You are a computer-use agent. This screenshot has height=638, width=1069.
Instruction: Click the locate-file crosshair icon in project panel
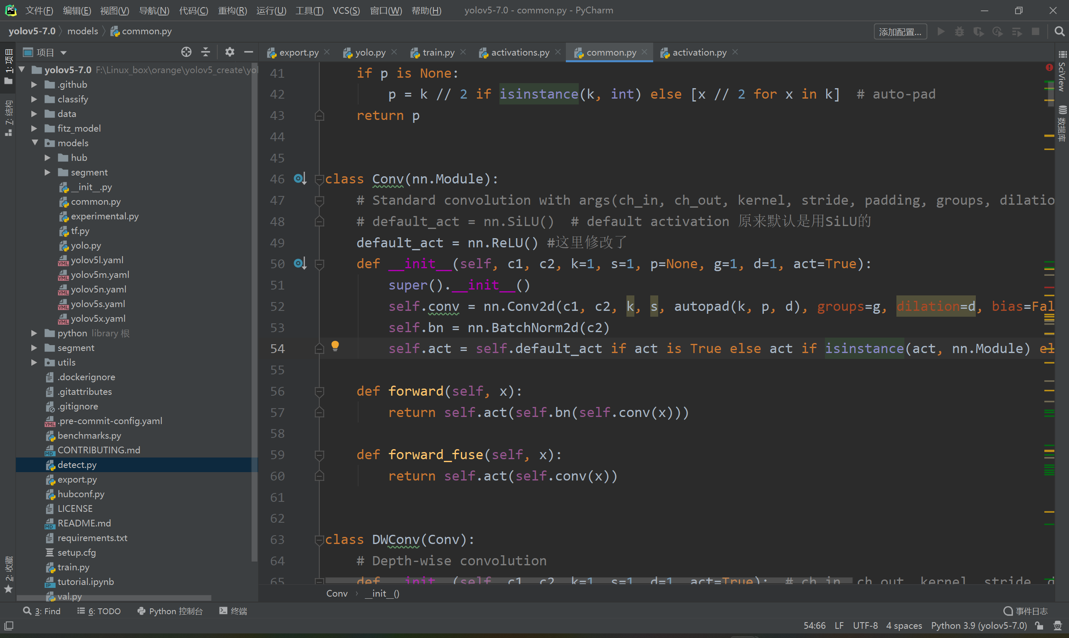[186, 52]
